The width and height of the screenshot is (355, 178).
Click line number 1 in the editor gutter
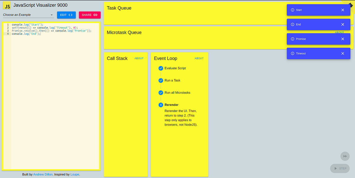point(7,24)
